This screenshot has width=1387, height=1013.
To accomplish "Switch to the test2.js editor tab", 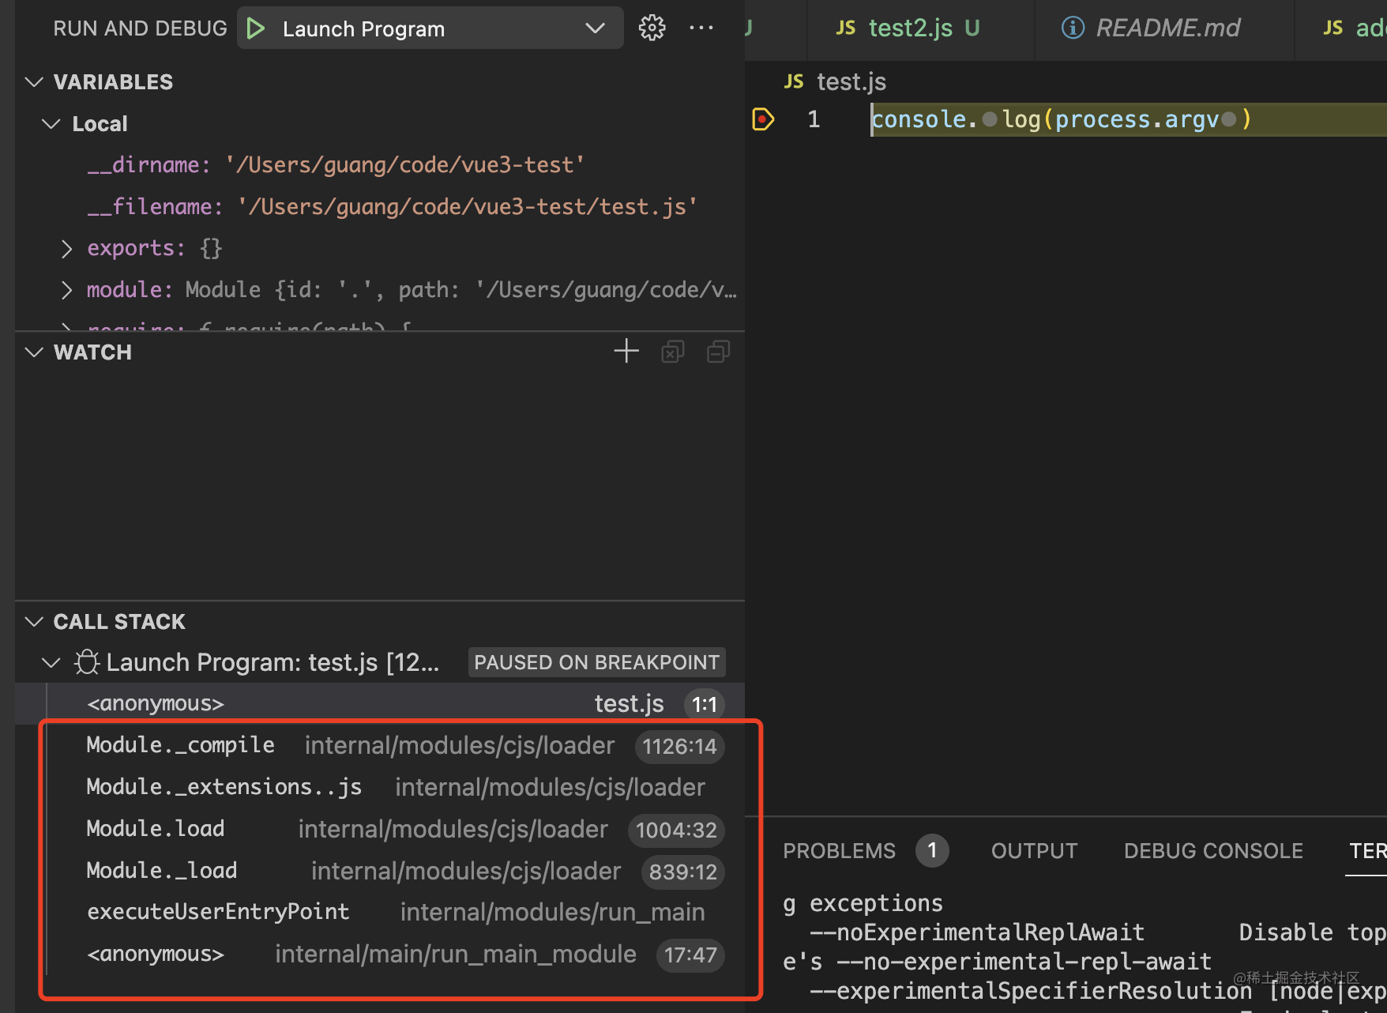I will pos(908,29).
